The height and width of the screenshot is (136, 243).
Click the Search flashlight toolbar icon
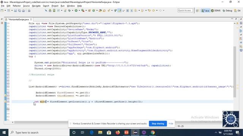pos(109,11)
